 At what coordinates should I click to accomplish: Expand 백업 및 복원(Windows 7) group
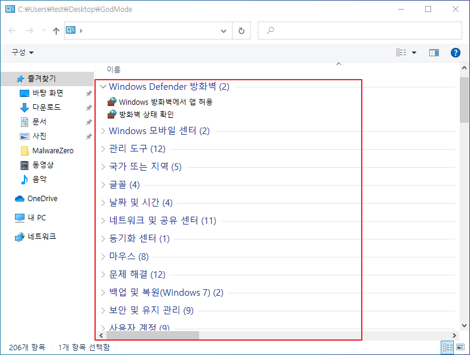[x=103, y=293]
